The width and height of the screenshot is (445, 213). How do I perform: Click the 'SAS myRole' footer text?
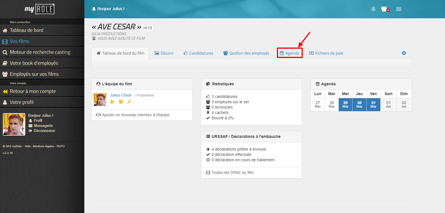point(13,146)
